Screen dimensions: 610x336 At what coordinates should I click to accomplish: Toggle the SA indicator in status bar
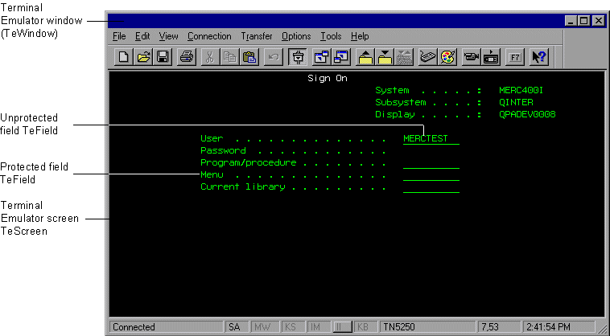click(x=234, y=327)
